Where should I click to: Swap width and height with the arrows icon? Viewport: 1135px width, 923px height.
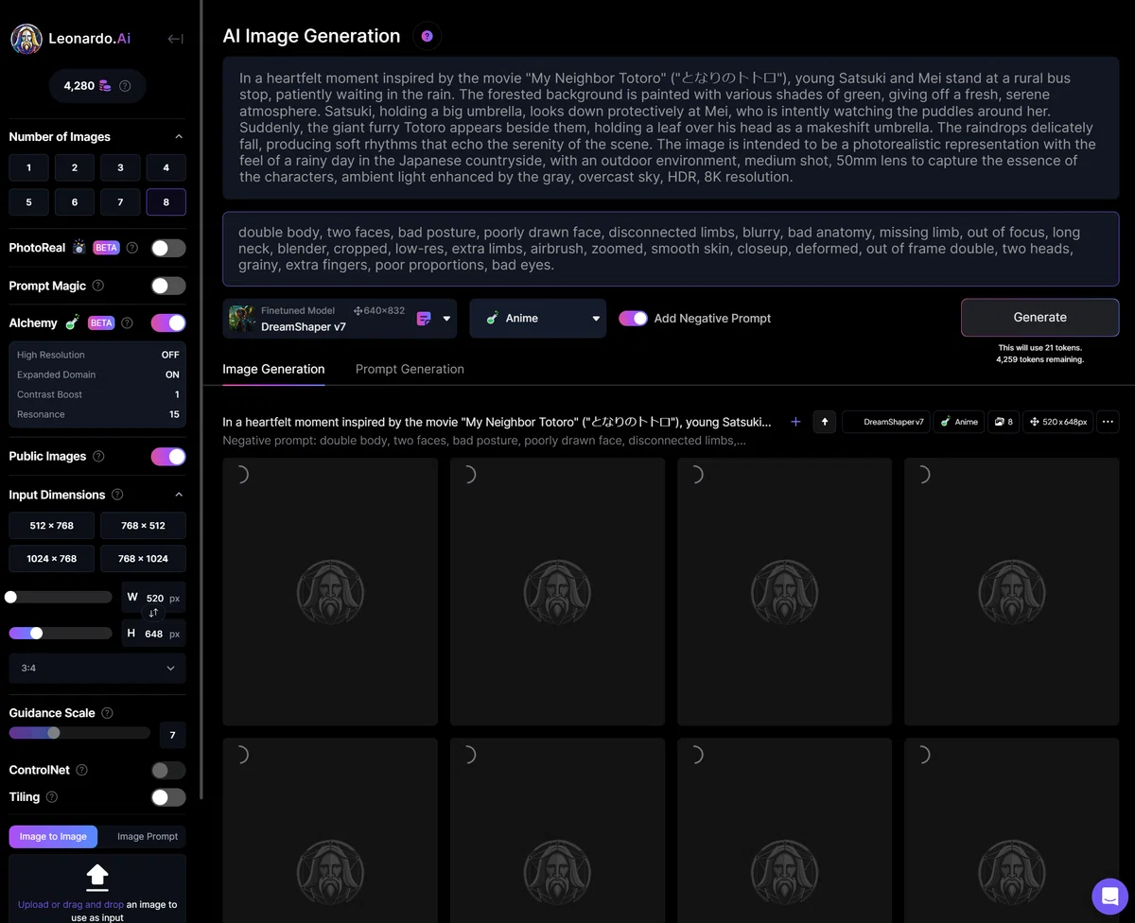[153, 613]
